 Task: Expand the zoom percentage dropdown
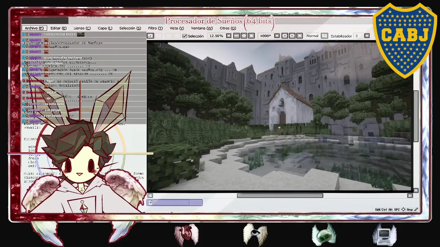click(229, 36)
